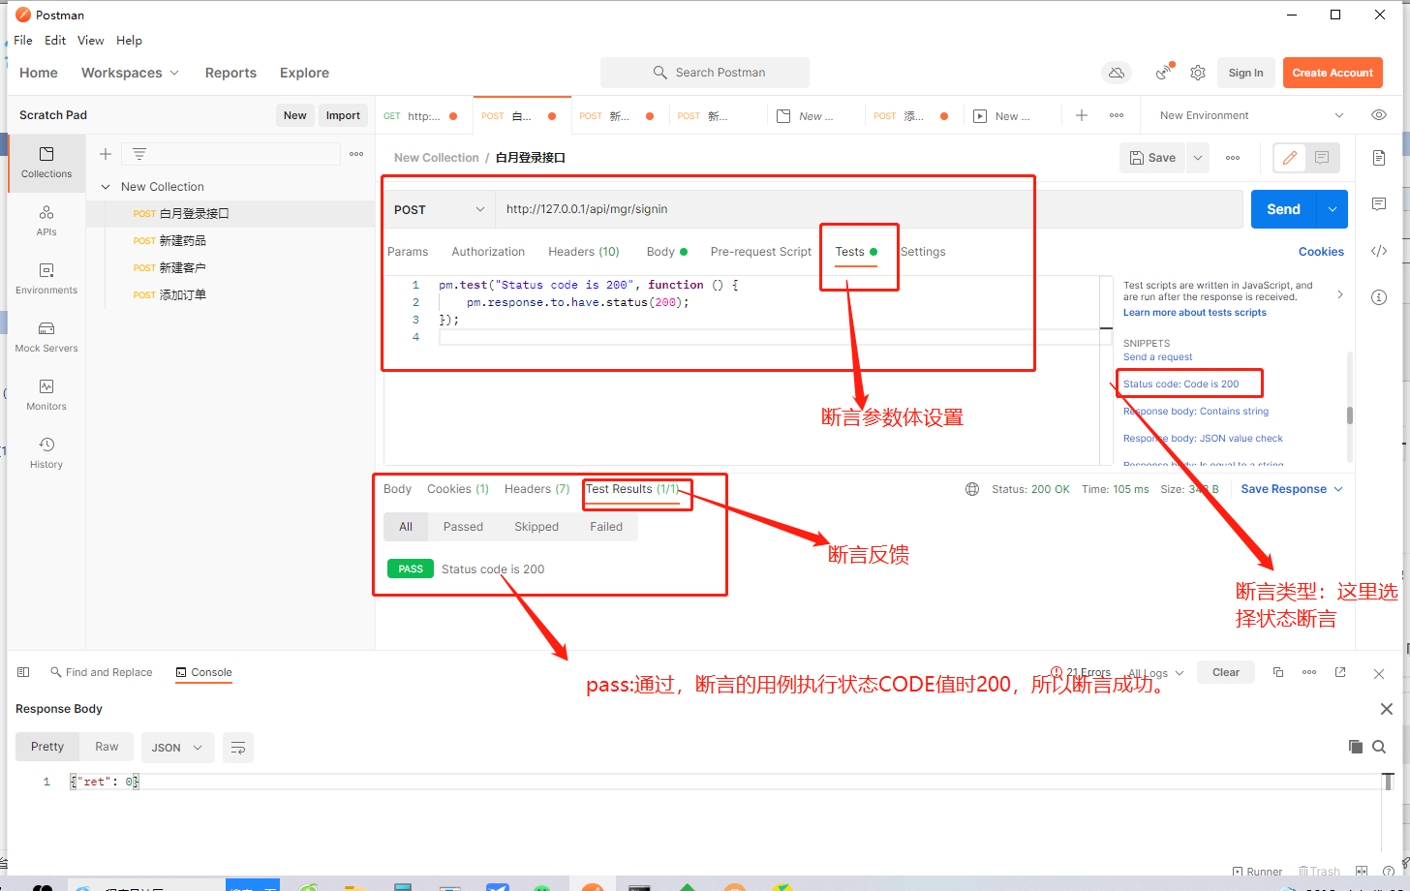This screenshot has height=891, width=1410.
Task: Filter test results to Skipped
Action: [536, 527]
